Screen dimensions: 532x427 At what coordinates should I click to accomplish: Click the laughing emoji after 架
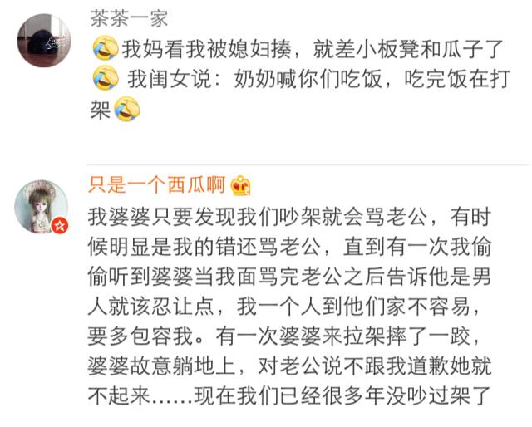127,109
